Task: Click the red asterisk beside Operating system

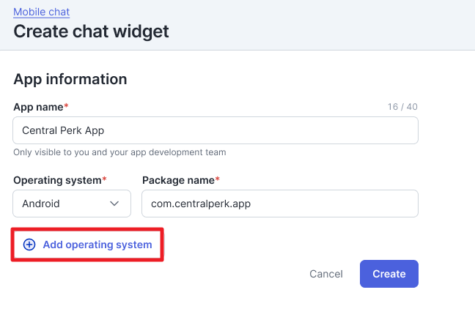Action: pos(105,179)
